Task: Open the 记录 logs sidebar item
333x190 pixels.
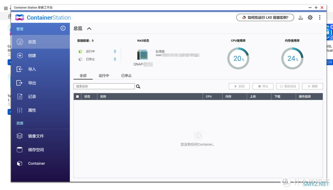Action: (x=40, y=97)
